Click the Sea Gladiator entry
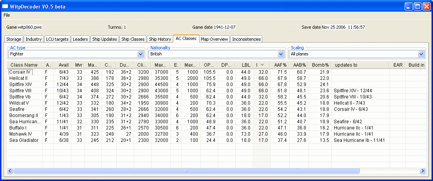The width and height of the screenshot is (433, 181). click(x=24, y=140)
